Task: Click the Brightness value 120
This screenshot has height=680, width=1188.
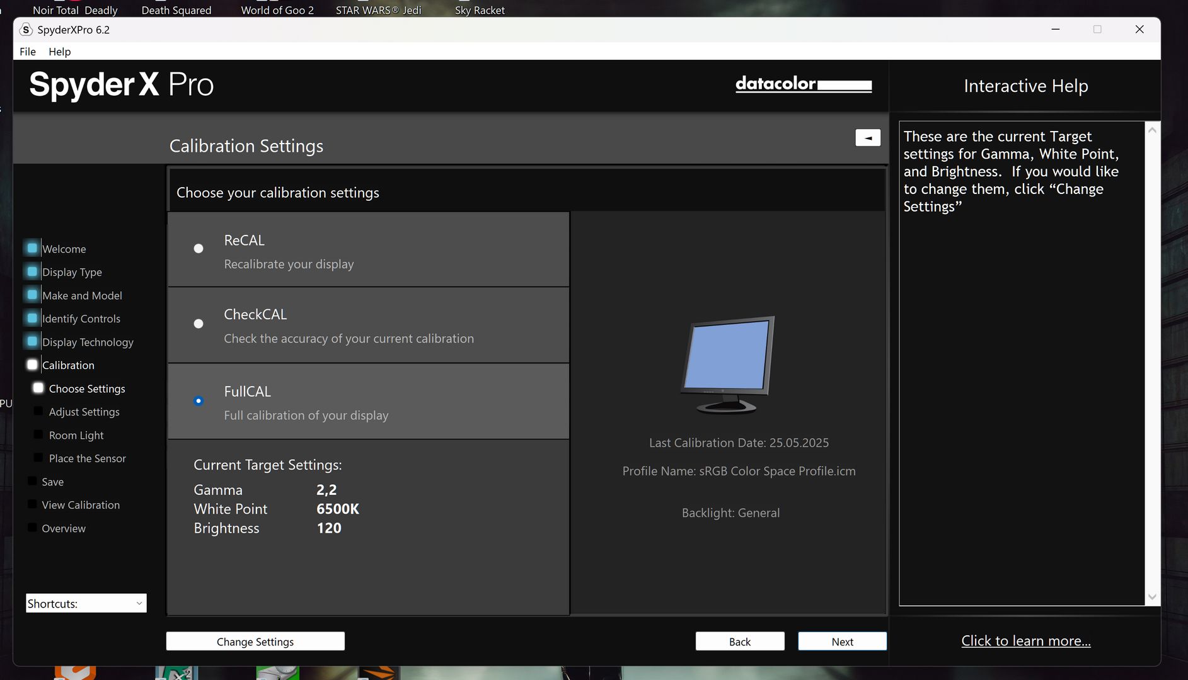Action: [x=329, y=528]
